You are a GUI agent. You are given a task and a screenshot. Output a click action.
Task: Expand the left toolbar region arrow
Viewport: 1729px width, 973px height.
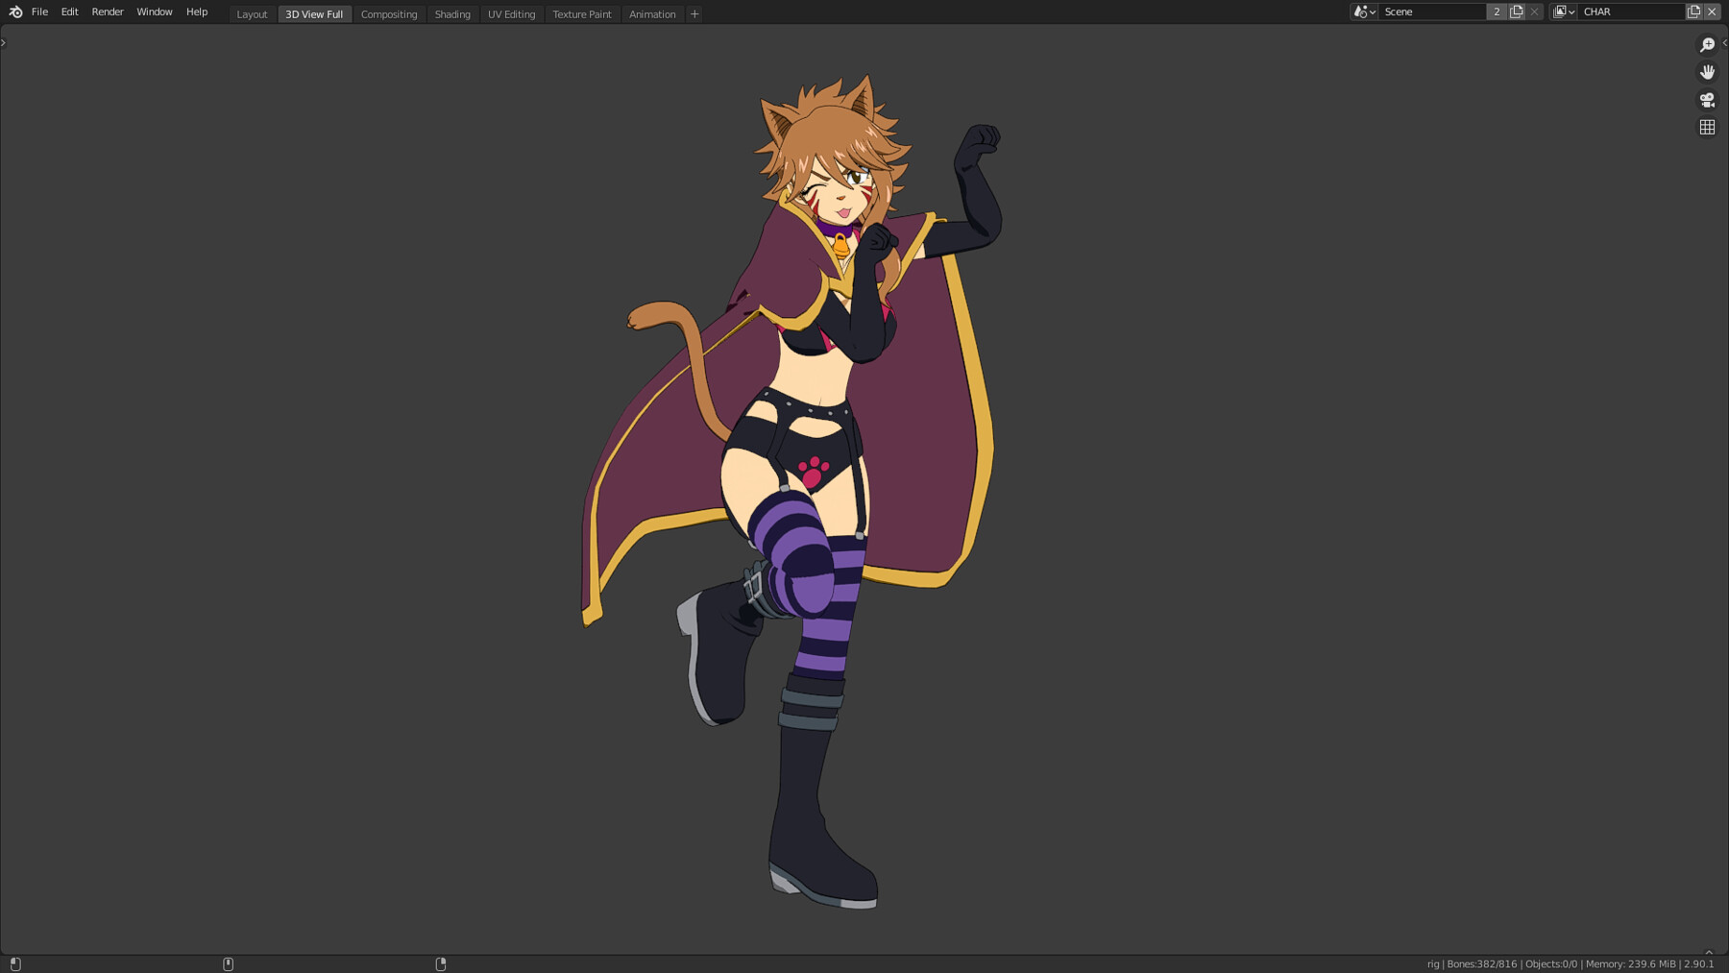coord(4,42)
